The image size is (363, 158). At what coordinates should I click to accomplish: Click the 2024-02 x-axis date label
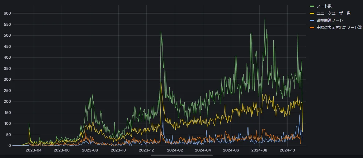click(175, 150)
